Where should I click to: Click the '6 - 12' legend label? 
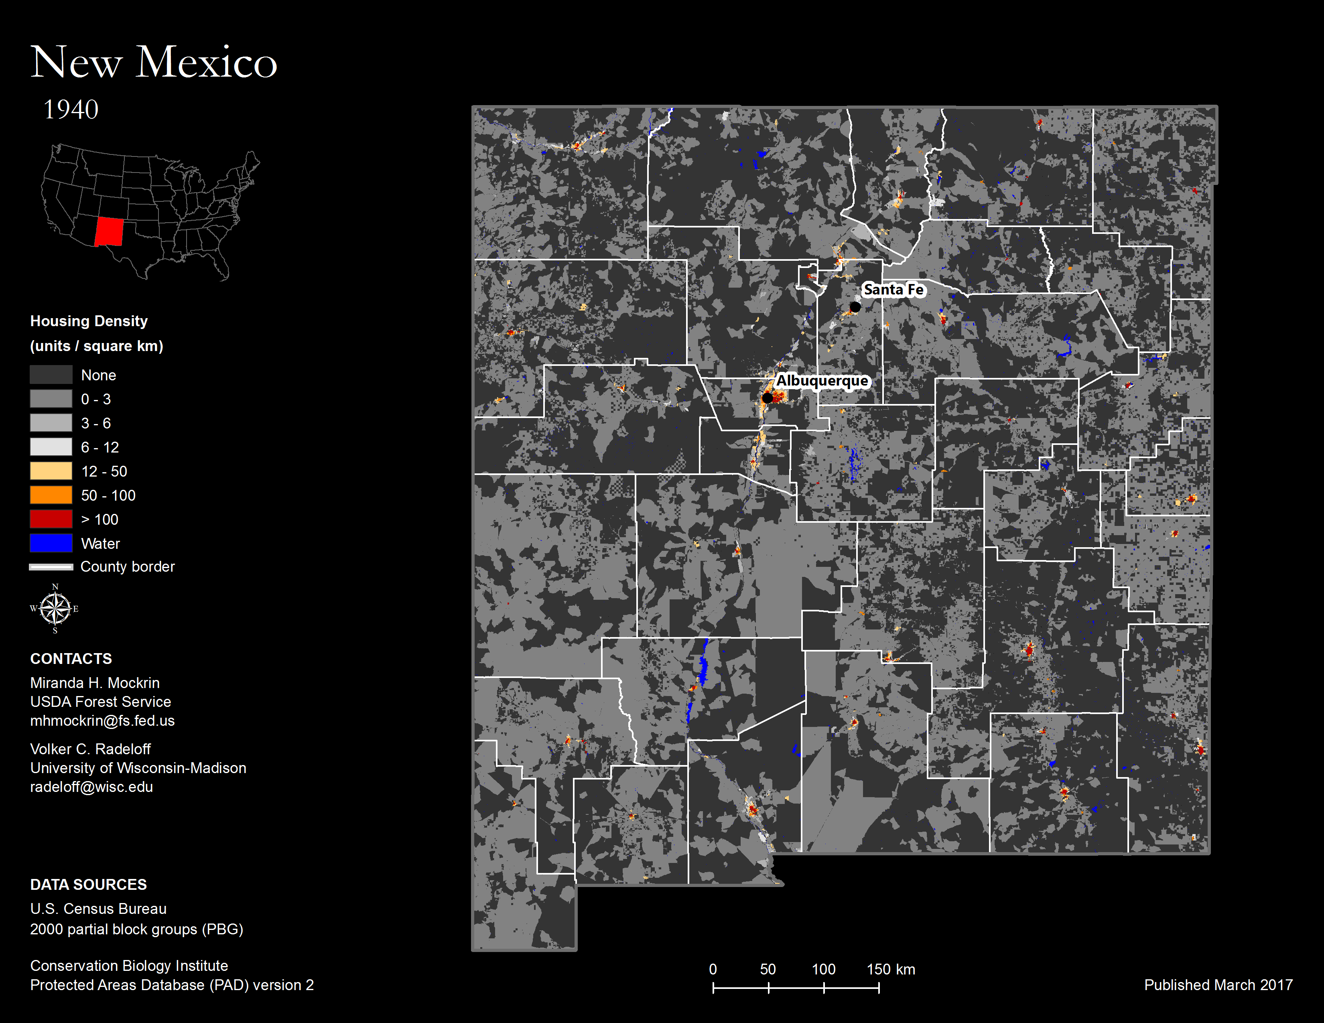point(100,447)
